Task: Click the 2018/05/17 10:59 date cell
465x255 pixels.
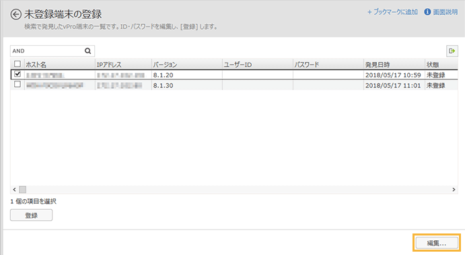Action: click(x=394, y=75)
